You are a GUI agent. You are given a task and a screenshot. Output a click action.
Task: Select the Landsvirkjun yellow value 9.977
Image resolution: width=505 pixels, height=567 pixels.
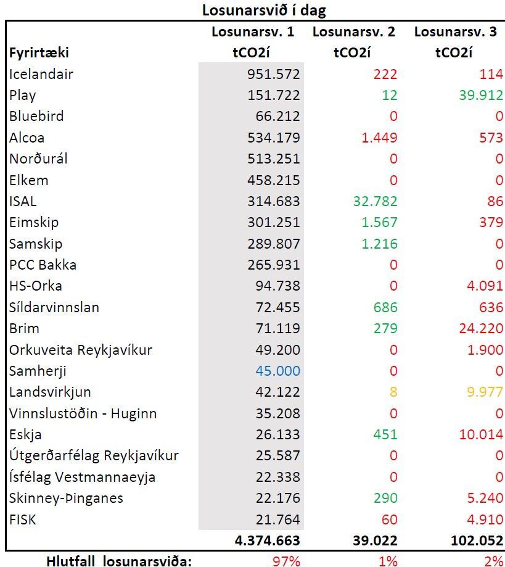(x=485, y=392)
